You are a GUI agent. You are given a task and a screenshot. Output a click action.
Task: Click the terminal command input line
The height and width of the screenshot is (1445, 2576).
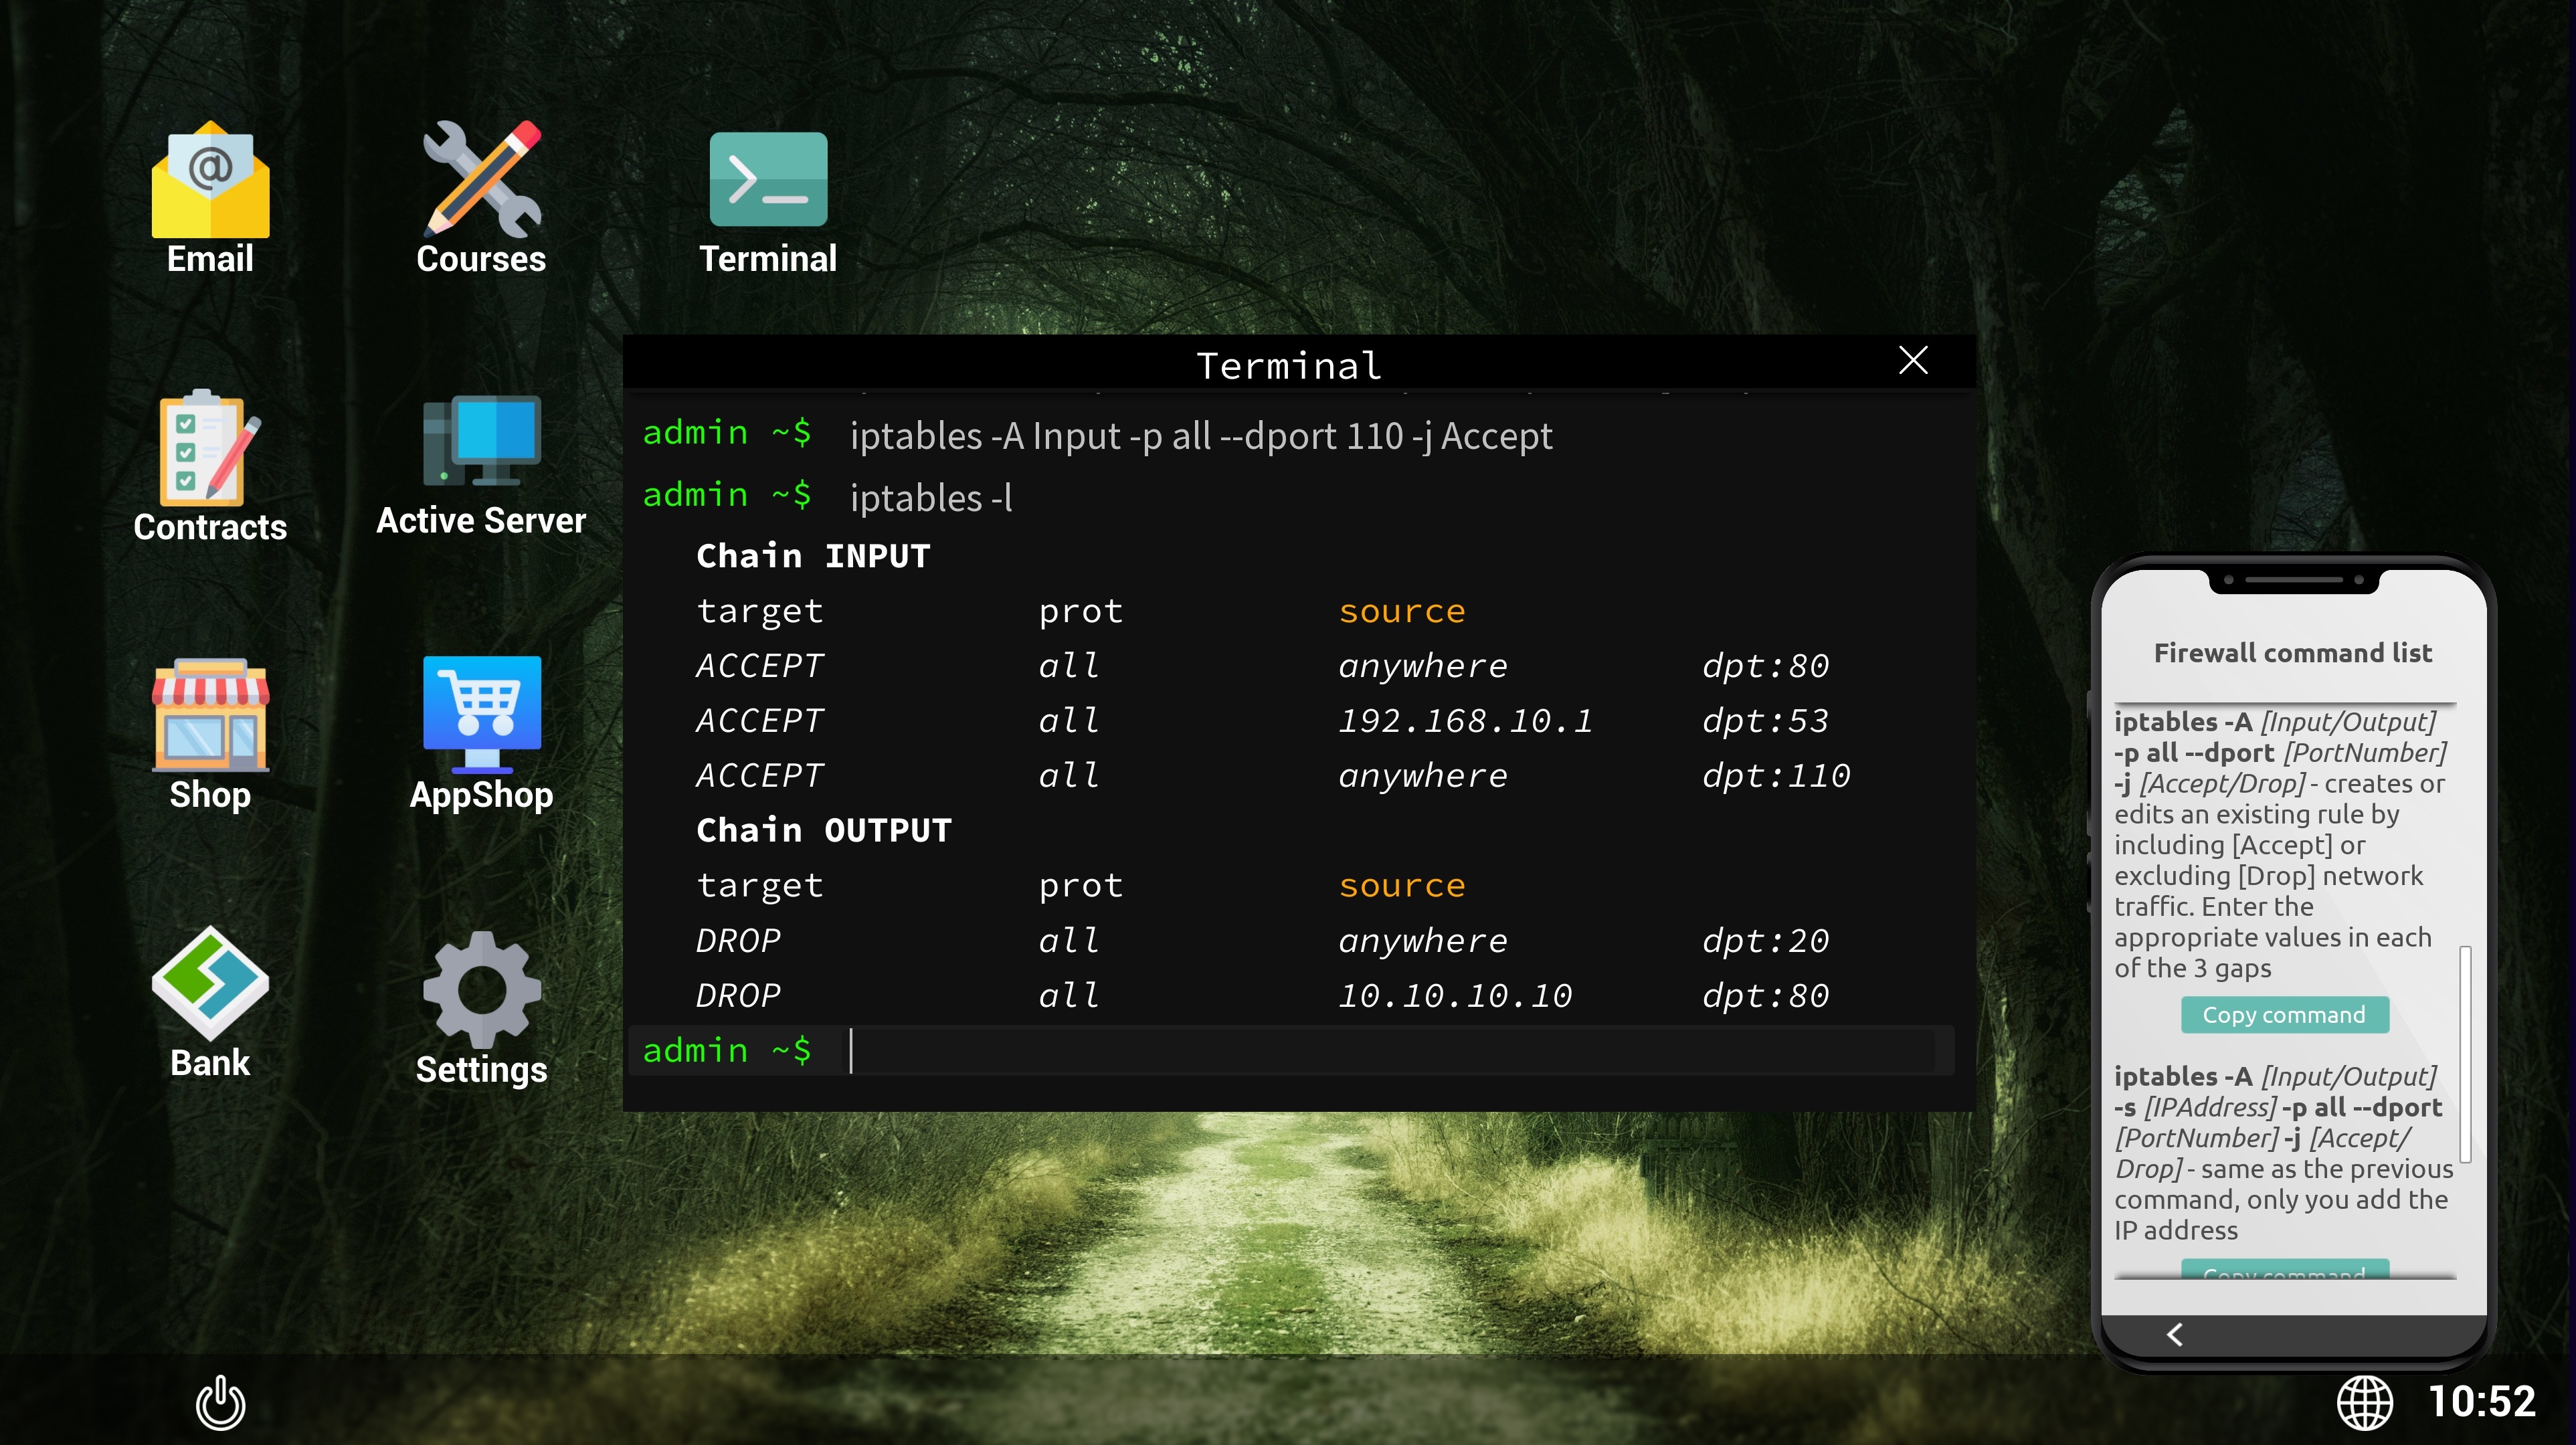point(1390,1051)
